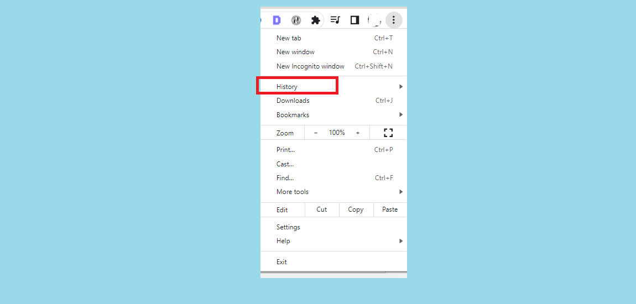This screenshot has width=636, height=304.
Task: Enter fullscreen using the Zoom row icon
Action: [388, 133]
